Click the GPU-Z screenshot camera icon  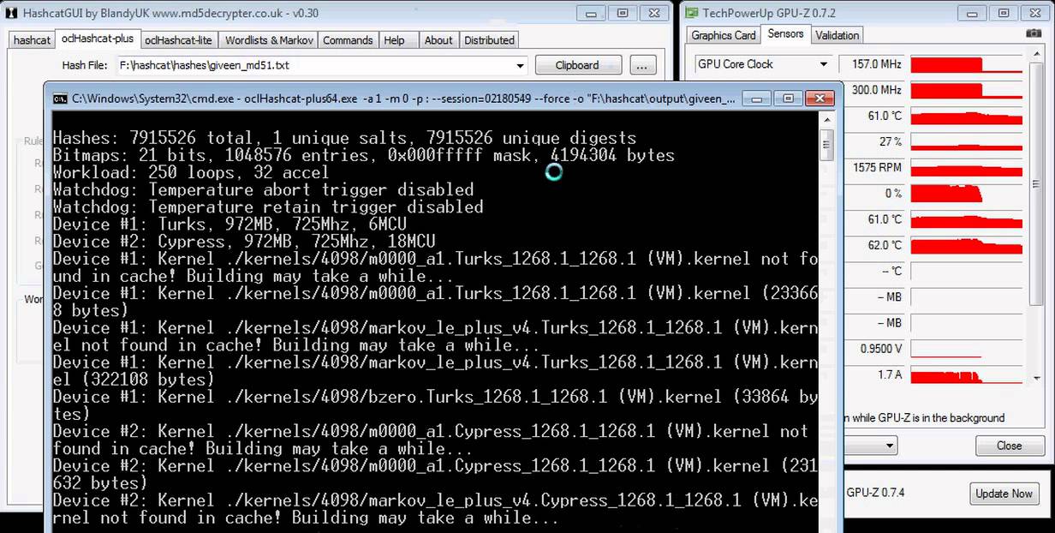coord(1034,34)
